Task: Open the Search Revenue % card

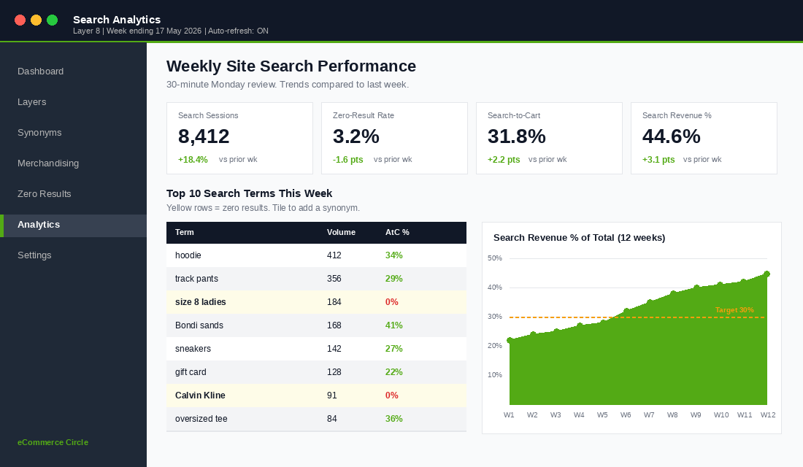Action: pos(704,138)
